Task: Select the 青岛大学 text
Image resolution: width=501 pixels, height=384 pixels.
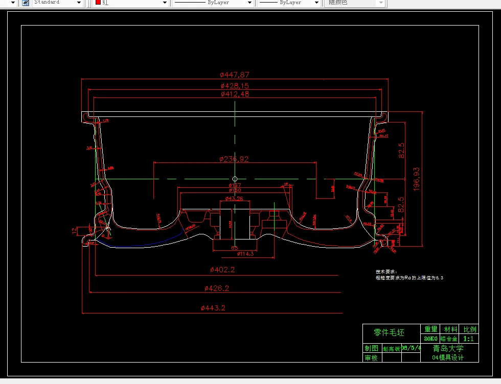Action: 448,348
